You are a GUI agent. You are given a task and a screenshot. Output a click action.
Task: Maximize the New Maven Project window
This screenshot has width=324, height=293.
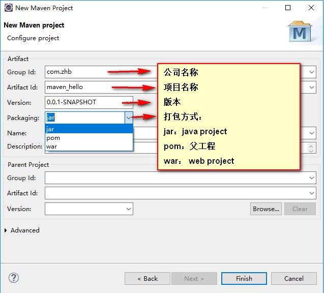pyautogui.click(x=288, y=8)
